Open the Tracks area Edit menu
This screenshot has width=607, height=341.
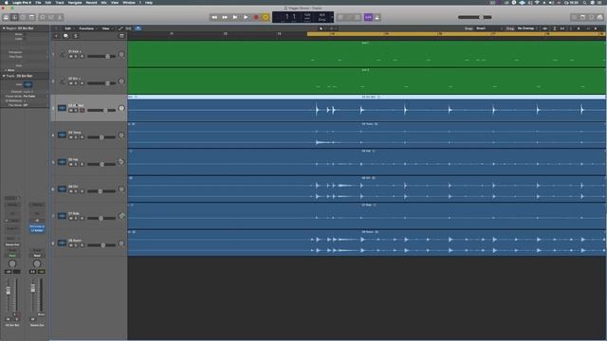68,28
